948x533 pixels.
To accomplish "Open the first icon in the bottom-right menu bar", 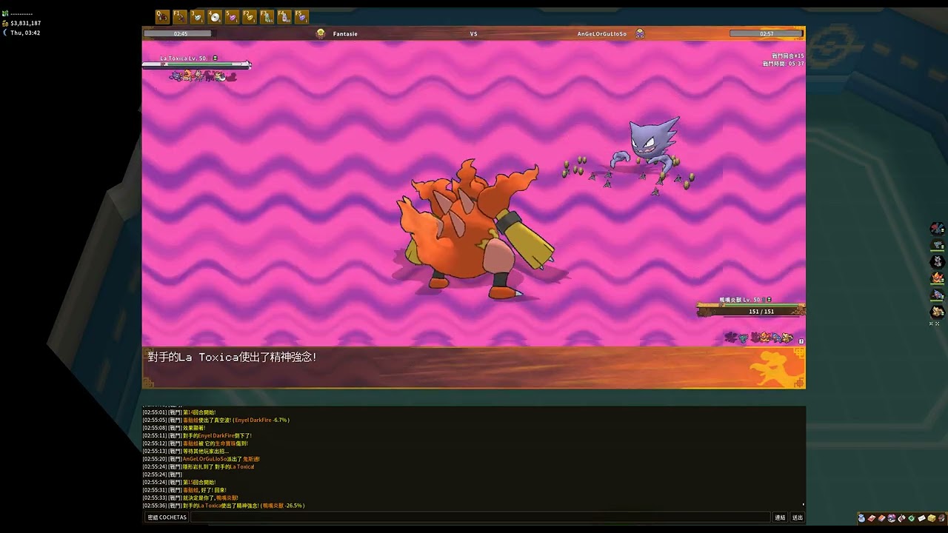I will click(862, 518).
